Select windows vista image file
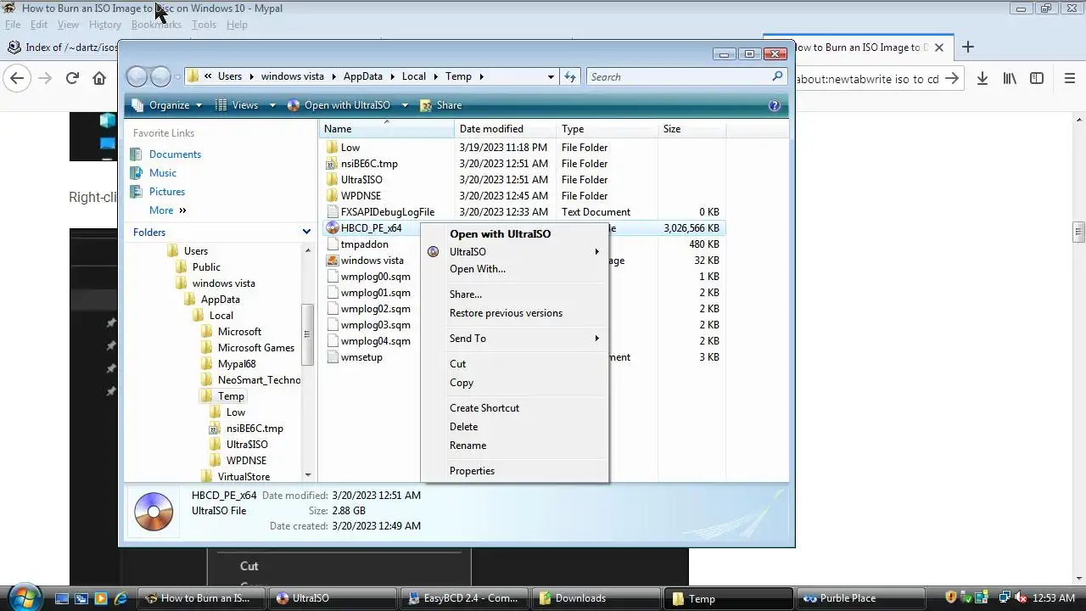This screenshot has width=1086, height=611. pos(372,261)
